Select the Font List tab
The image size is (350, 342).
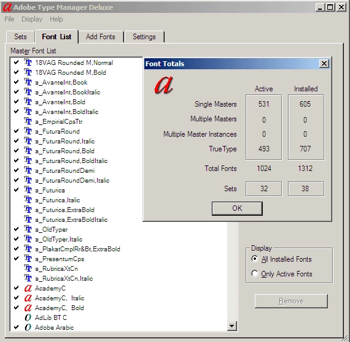[56, 37]
